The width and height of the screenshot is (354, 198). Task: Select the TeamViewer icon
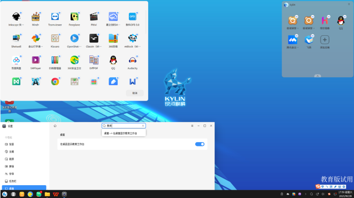tap(55, 17)
